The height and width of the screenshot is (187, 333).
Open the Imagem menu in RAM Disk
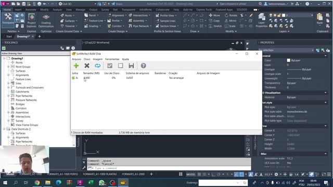point(98,59)
